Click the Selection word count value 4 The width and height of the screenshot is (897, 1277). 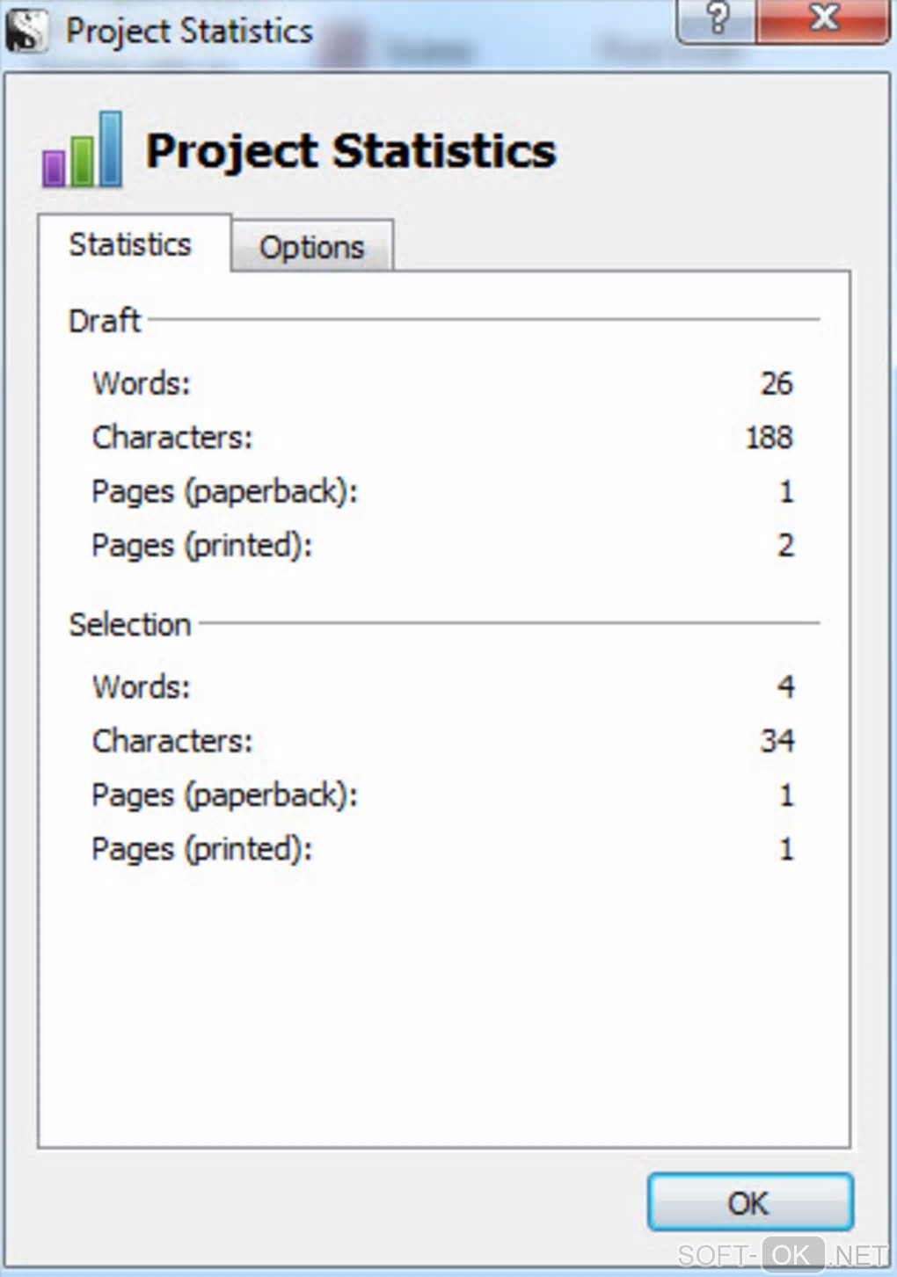click(785, 686)
